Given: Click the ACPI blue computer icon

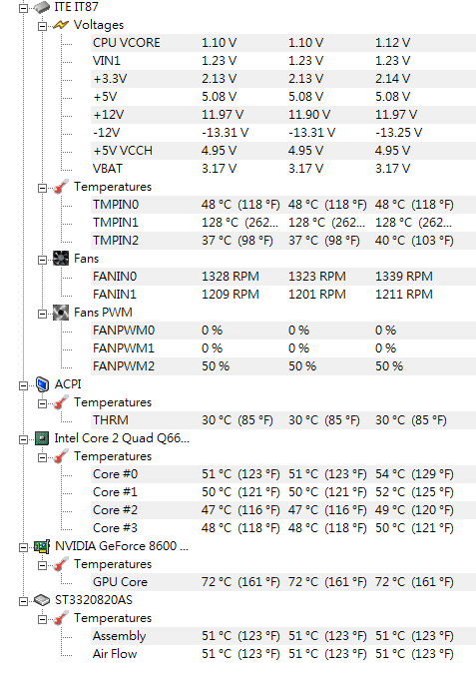Looking at the screenshot, I should click(x=42, y=384).
